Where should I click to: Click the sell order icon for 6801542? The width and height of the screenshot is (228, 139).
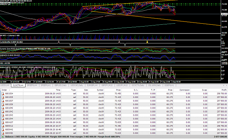3,112
